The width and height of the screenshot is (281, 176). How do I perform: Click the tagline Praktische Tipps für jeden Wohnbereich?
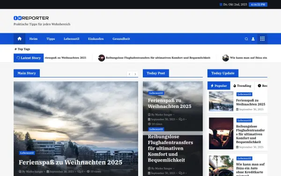click(x=42, y=24)
